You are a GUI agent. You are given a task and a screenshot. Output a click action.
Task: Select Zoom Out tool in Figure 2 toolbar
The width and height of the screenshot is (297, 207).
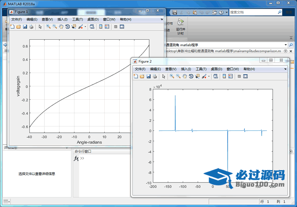pos(178,76)
